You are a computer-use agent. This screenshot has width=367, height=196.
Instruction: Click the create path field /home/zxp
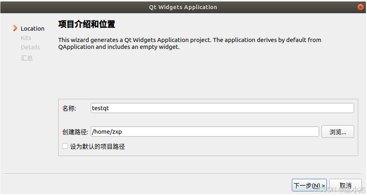(x=205, y=132)
